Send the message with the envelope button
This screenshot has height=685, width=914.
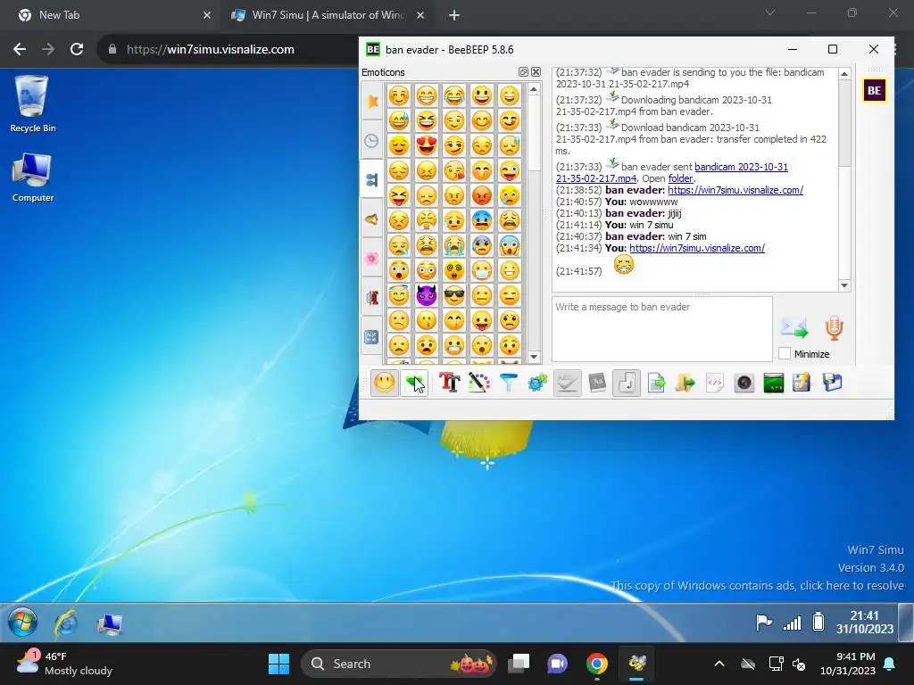tap(794, 328)
